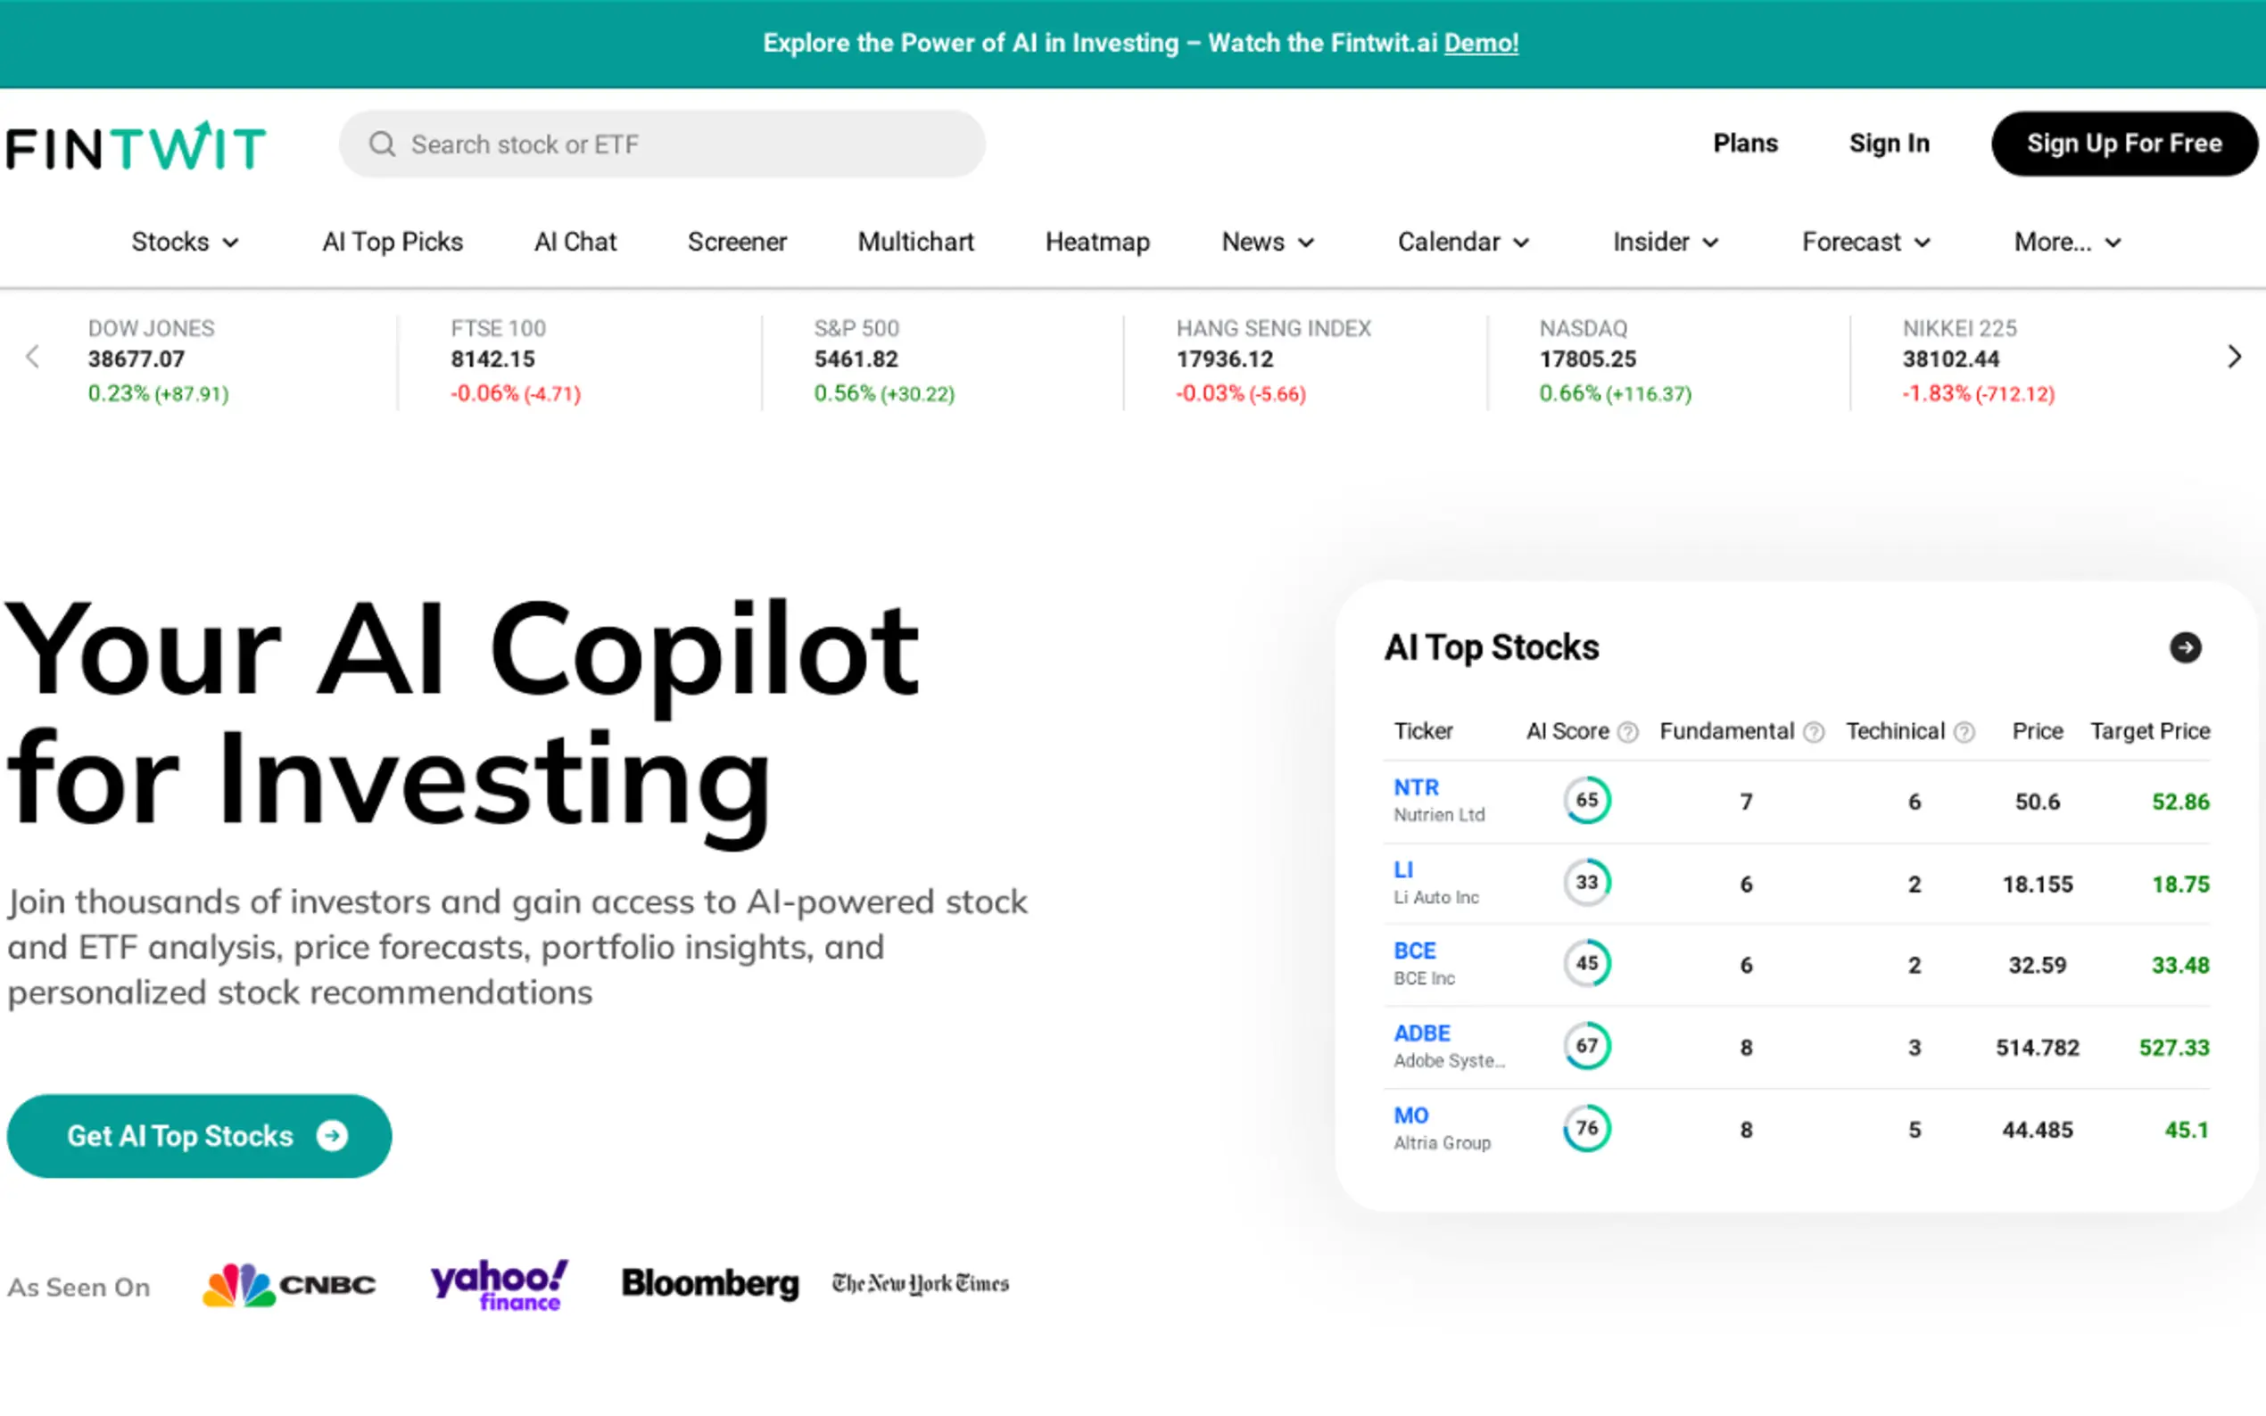Click NTR's AI score circle 65
The height and width of the screenshot is (1416, 2266).
pyautogui.click(x=1587, y=801)
